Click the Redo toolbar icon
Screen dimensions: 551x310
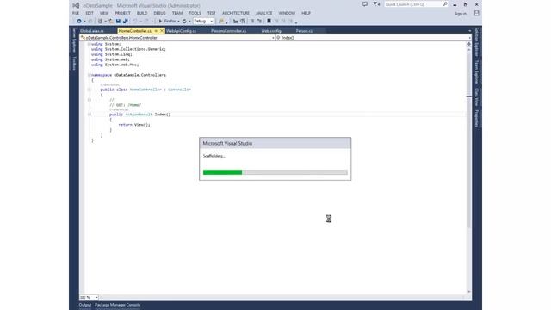pyautogui.click(x=146, y=21)
